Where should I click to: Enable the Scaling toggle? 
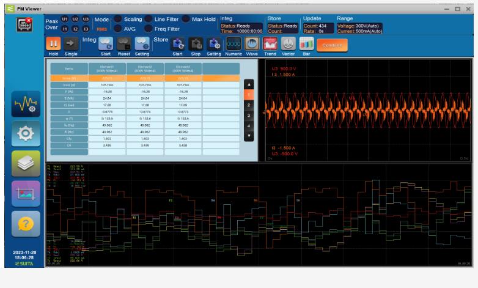pyautogui.click(x=118, y=20)
